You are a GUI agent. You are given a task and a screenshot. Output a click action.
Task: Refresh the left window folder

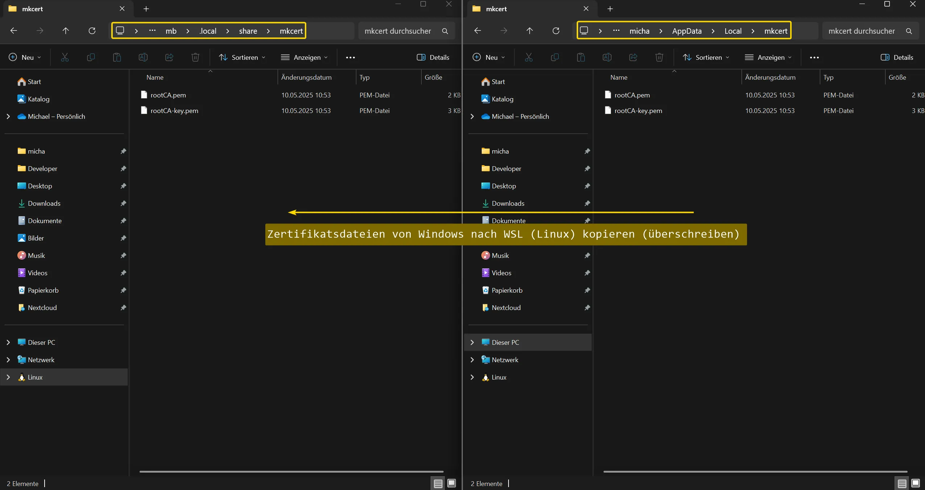point(92,31)
